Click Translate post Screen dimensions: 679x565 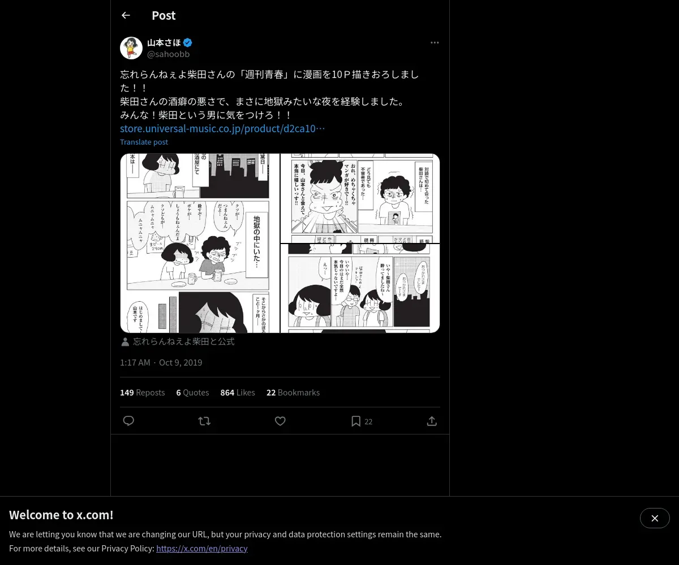tap(144, 142)
